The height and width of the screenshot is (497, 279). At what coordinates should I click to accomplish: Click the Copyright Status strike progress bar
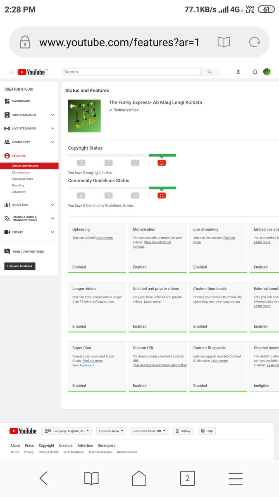click(122, 155)
